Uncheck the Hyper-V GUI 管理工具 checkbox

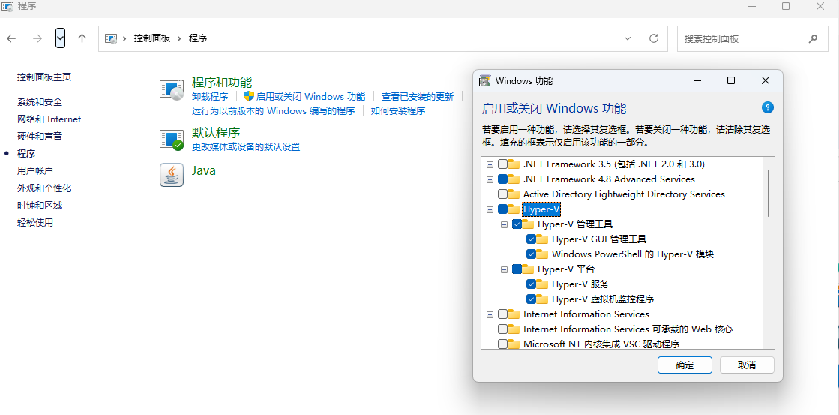coord(532,239)
